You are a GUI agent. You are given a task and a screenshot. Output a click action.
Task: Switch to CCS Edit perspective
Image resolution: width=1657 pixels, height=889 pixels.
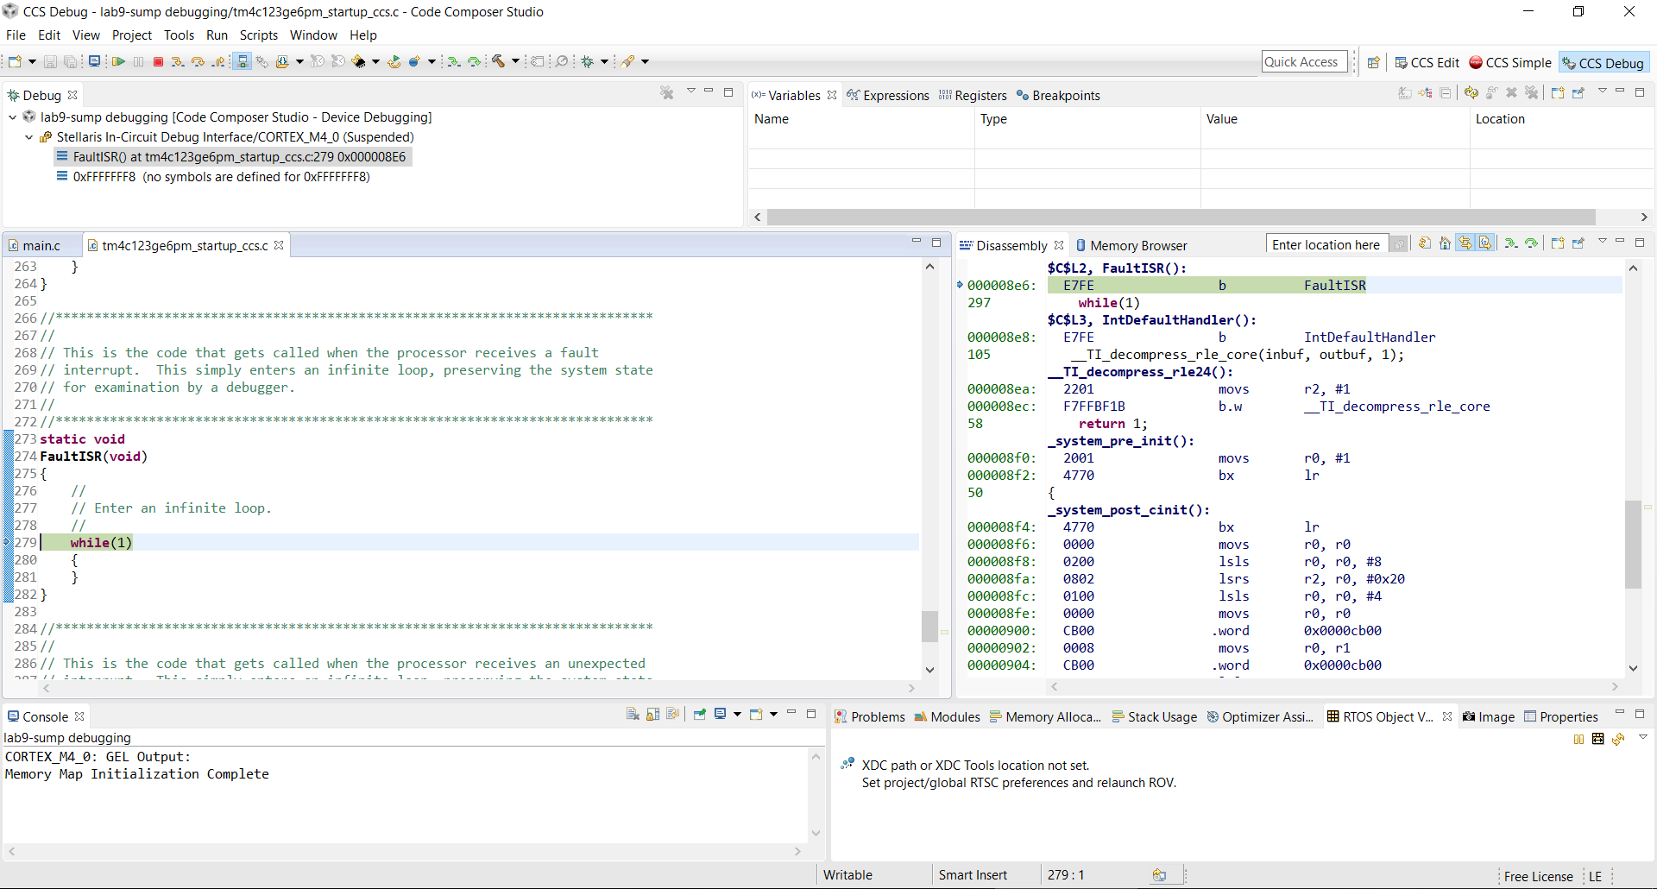[x=1427, y=63]
